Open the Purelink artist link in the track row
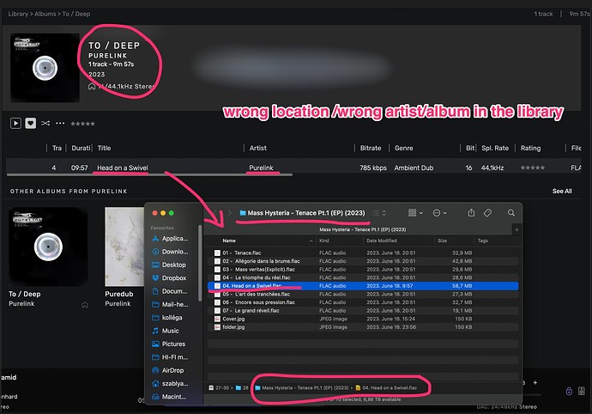 coord(261,167)
